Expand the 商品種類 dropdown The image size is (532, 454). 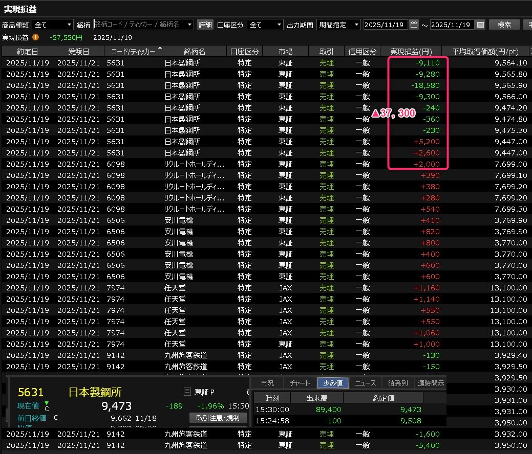[x=69, y=25]
